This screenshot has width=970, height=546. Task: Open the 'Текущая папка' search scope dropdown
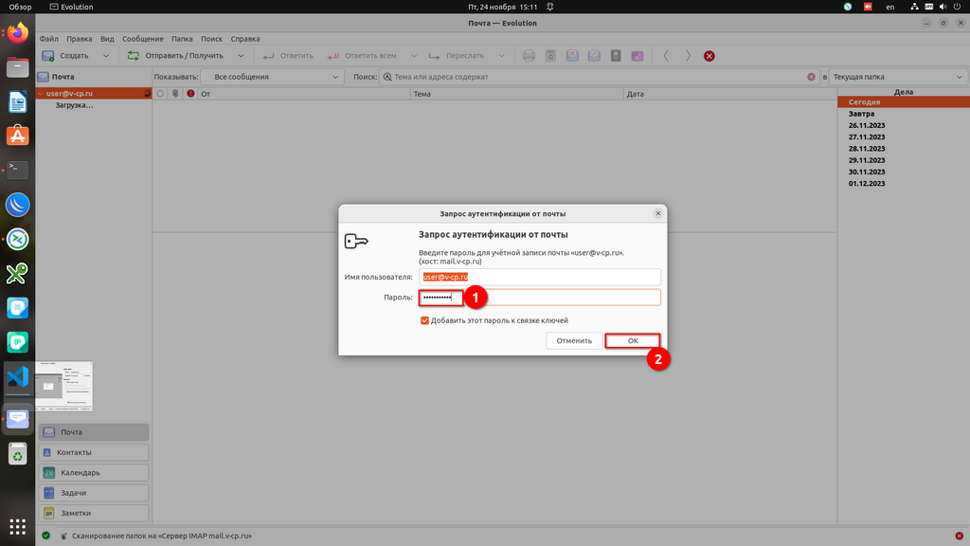tap(896, 77)
